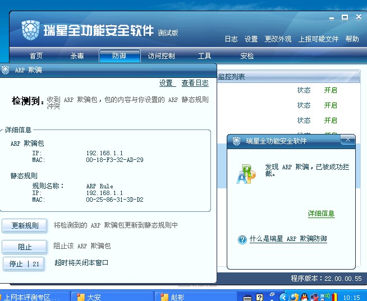Open the 帮助 menu
This screenshot has width=367, height=301.
tap(352, 39)
